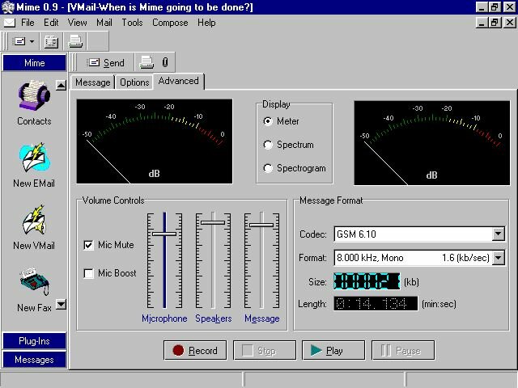Minimize the inner VMail document window
The image size is (518, 388).
click(482, 23)
